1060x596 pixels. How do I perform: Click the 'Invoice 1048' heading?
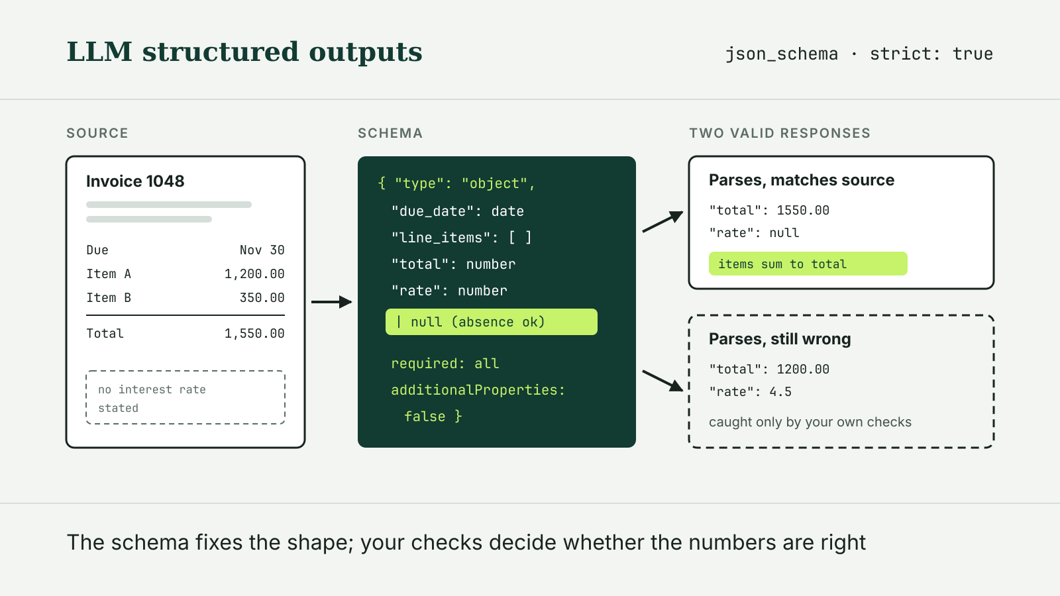135,181
